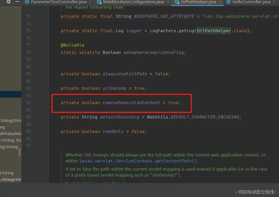
Task: Close the WebMvcAutoConfiguration.java tab
Action: (x=168, y=2)
